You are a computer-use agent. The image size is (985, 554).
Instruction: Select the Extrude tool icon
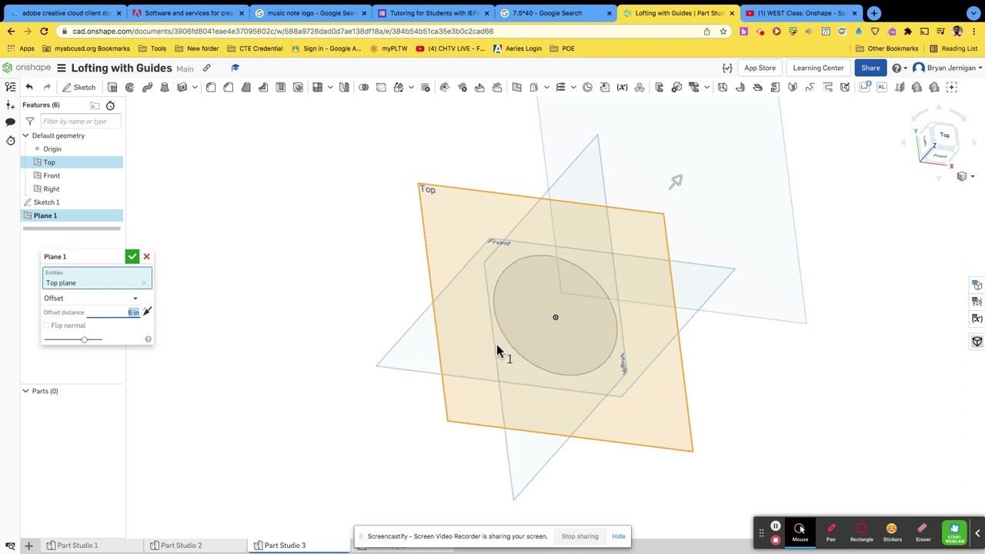[x=112, y=87]
